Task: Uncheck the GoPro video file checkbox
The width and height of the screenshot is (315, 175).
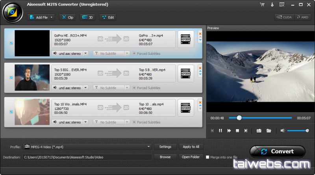Action: (x=11, y=43)
